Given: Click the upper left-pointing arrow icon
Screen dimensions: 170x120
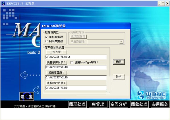Looking at the screenshot, I should point(24,75).
